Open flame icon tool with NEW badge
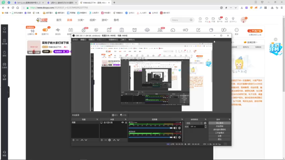This screenshot has height=160, width=285. point(84,30)
